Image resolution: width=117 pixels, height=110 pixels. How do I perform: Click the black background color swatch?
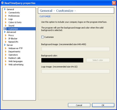(62, 60)
